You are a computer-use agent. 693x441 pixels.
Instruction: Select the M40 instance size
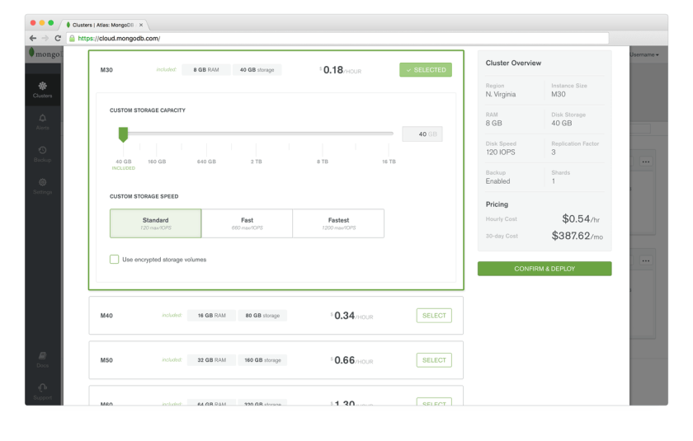pyautogui.click(x=434, y=316)
